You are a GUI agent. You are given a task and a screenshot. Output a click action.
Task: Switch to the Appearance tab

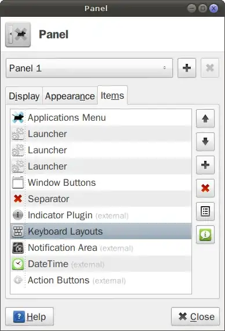pyautogui.click(x=70, y=96)
